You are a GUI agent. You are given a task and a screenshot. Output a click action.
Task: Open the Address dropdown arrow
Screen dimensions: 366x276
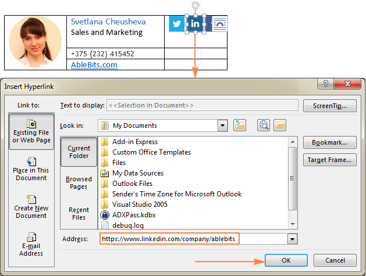[292, 239]
